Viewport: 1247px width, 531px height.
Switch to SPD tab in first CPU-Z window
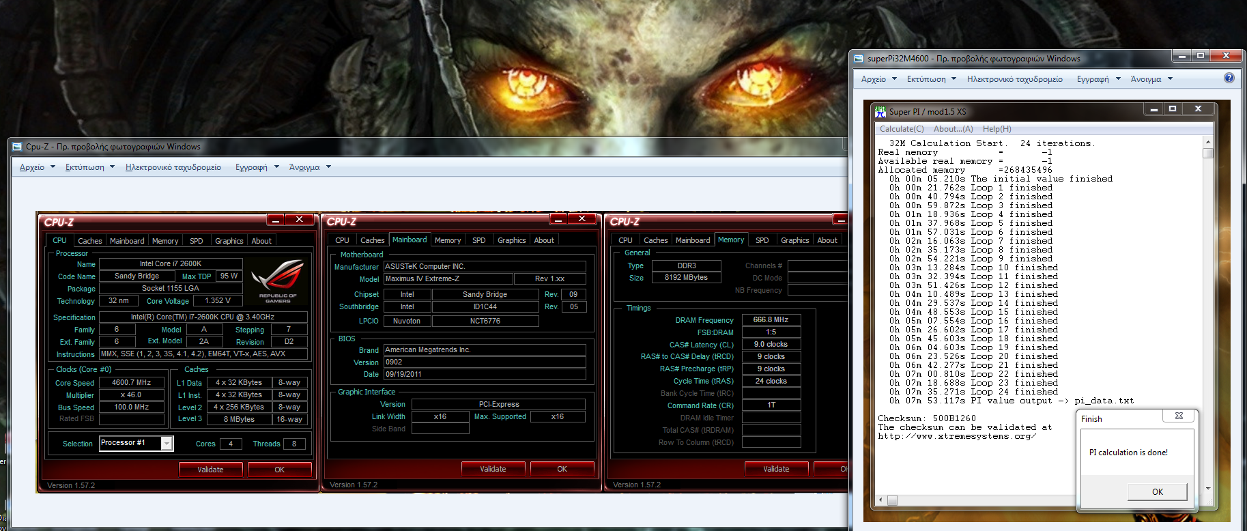(197, 241)
